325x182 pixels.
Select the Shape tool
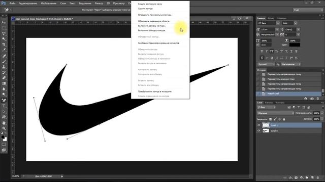point(4,117)
